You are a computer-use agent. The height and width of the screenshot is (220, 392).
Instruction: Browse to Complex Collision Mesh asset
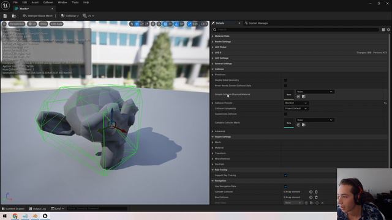click(304, 125)
